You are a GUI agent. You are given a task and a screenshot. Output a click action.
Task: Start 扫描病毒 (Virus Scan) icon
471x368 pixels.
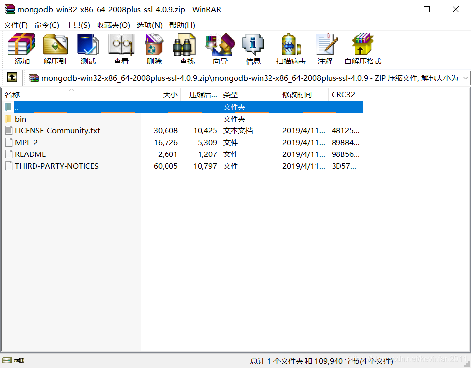[x=291, y=44]
